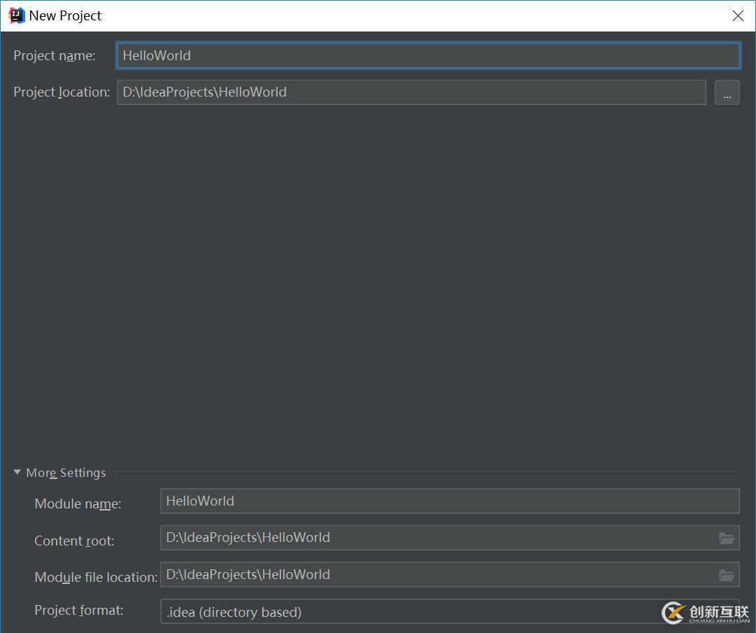This screenshot has width=756, height=633.
Task: Click the IntelliJ IDEA logo in title bar
Action: pos(16,15)
